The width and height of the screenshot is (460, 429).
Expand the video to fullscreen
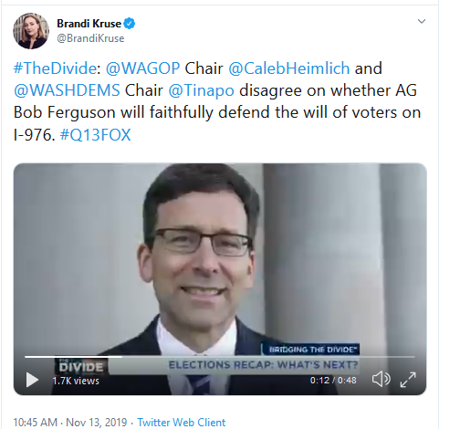408,380
